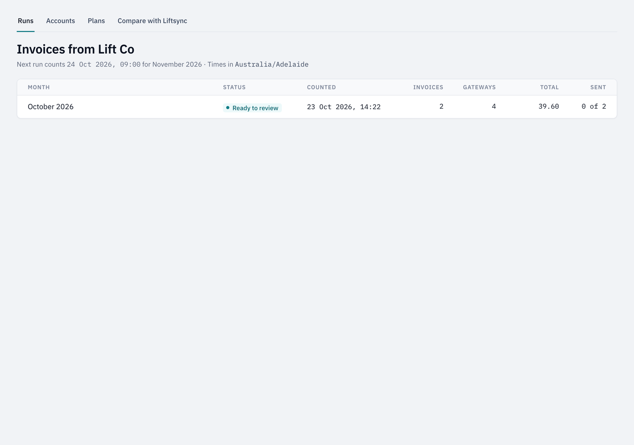This screenshot has width=634, height=445.
Task: Click the Month column header
Action: click(x=39, y=87)
